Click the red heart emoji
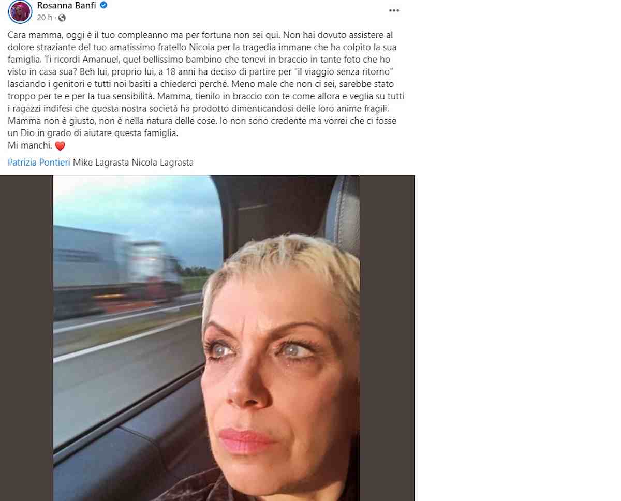This screenshot has height=501, width=621. 60,146
